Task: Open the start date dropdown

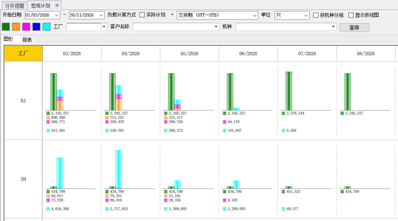Action: click(x=57, y=15)
